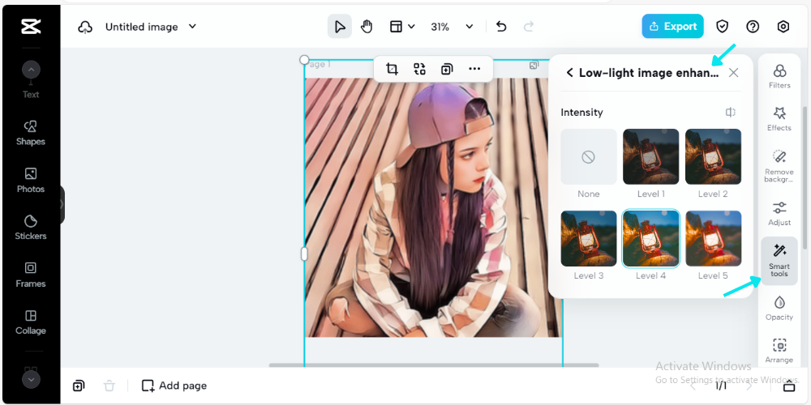The width and height of the screenshot is (811, 405).
Task: Choose the Select pointer tool
Action: click(339, 27)
